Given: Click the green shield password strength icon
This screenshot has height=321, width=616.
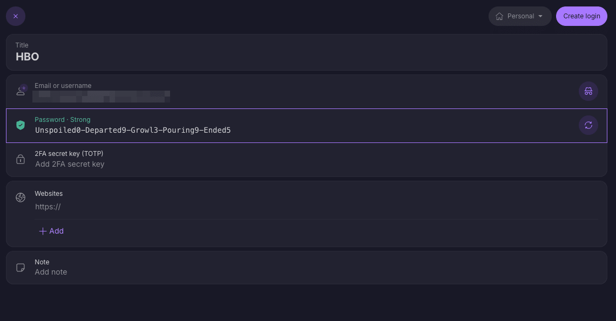Looking at the screenshot, I should 21,125.
